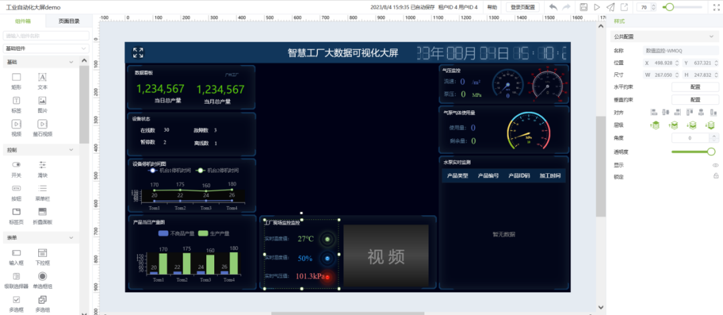Adjust the Y position stepper

coord(716,63)
